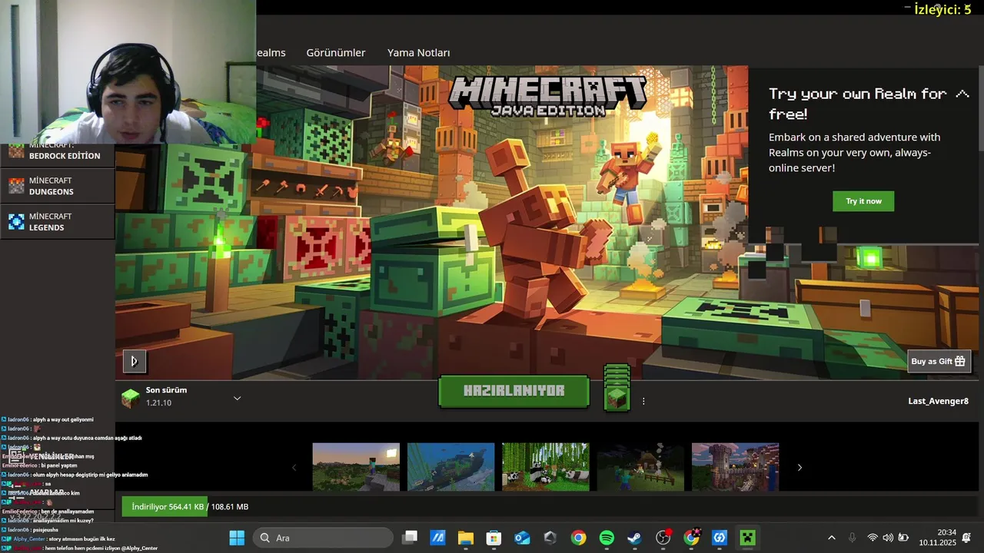This screenshot has height=553, width=984.
Task: Open the notifications bell icon
Action: 966,538
